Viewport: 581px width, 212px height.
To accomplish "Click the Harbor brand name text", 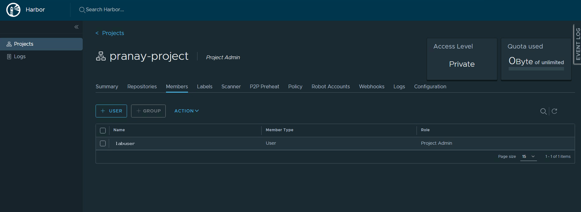I will coord(35,10).
